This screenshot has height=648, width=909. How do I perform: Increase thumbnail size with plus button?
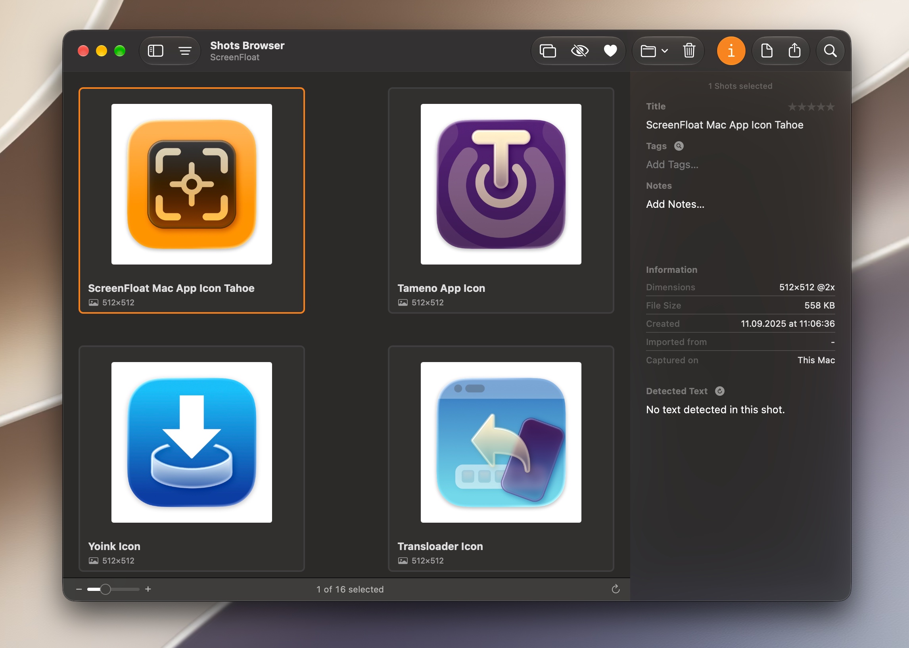pos(148,589)
